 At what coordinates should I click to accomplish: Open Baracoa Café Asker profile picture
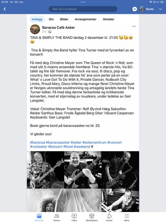tap(35, 29)
